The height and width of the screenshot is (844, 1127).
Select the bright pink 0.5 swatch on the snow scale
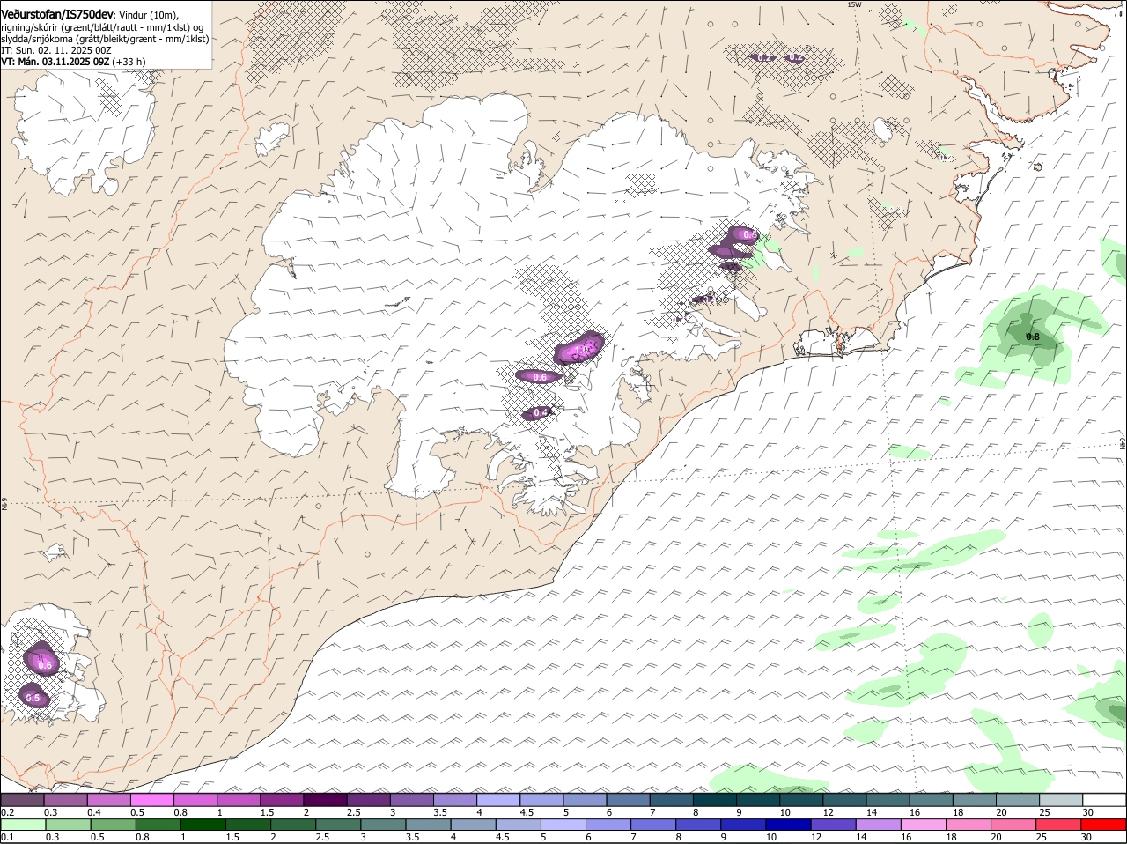(x=152, y=800)
